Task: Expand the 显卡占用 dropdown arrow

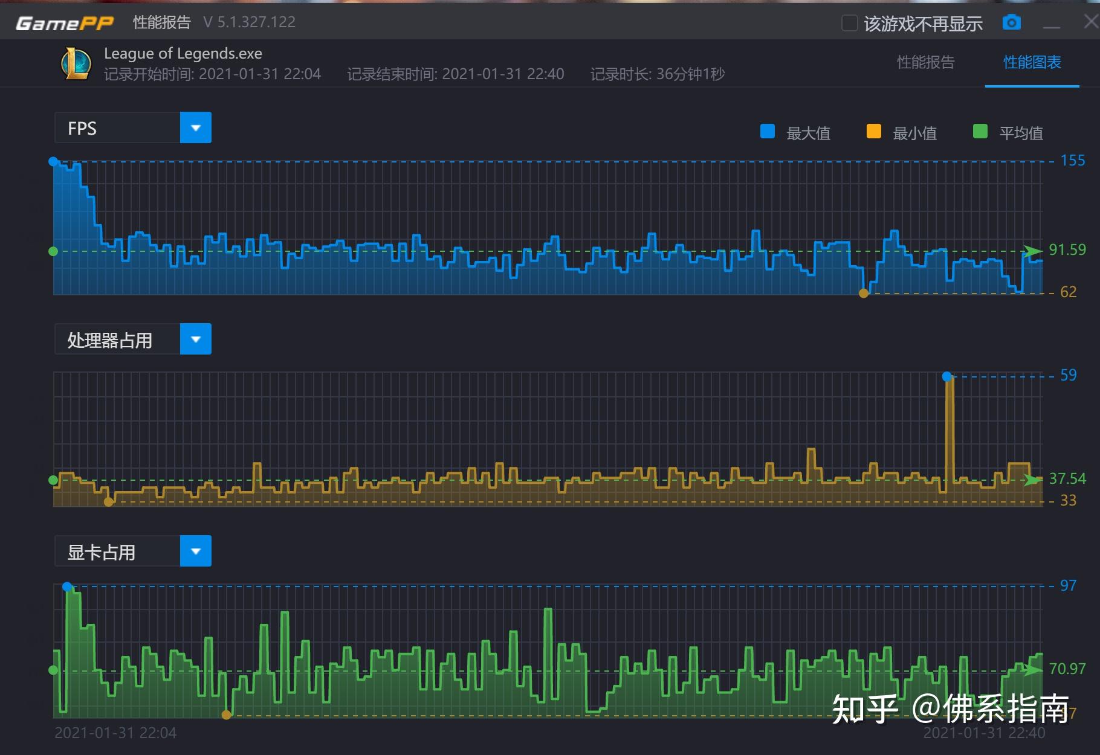Action: click(x=196, y=551)
